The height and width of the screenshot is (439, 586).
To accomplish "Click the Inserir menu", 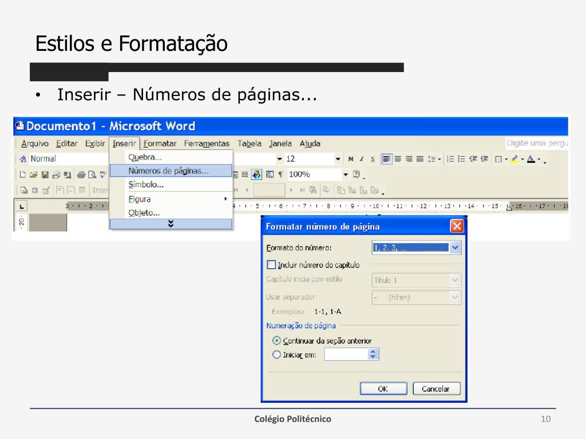I will coord(124,143).
